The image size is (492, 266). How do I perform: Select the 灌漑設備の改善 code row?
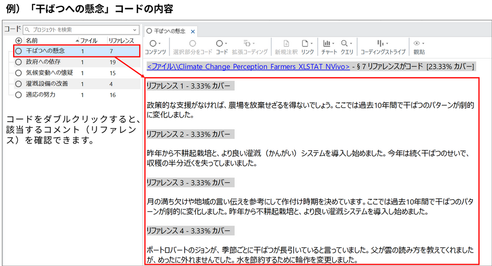pyautogui.click(x=47, y=84)
